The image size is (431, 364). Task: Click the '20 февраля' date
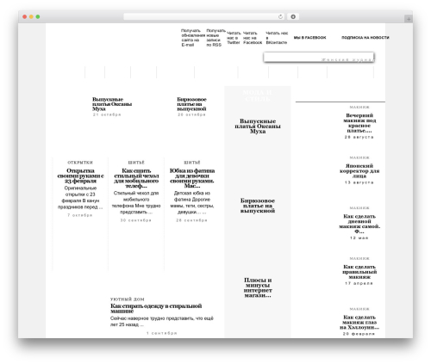click(359, 334)
